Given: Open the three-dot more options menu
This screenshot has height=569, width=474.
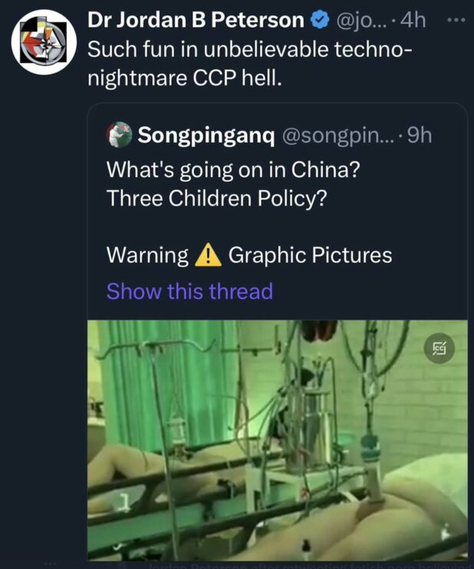Looking at the screenshot, I should click(x=455, y=18).
